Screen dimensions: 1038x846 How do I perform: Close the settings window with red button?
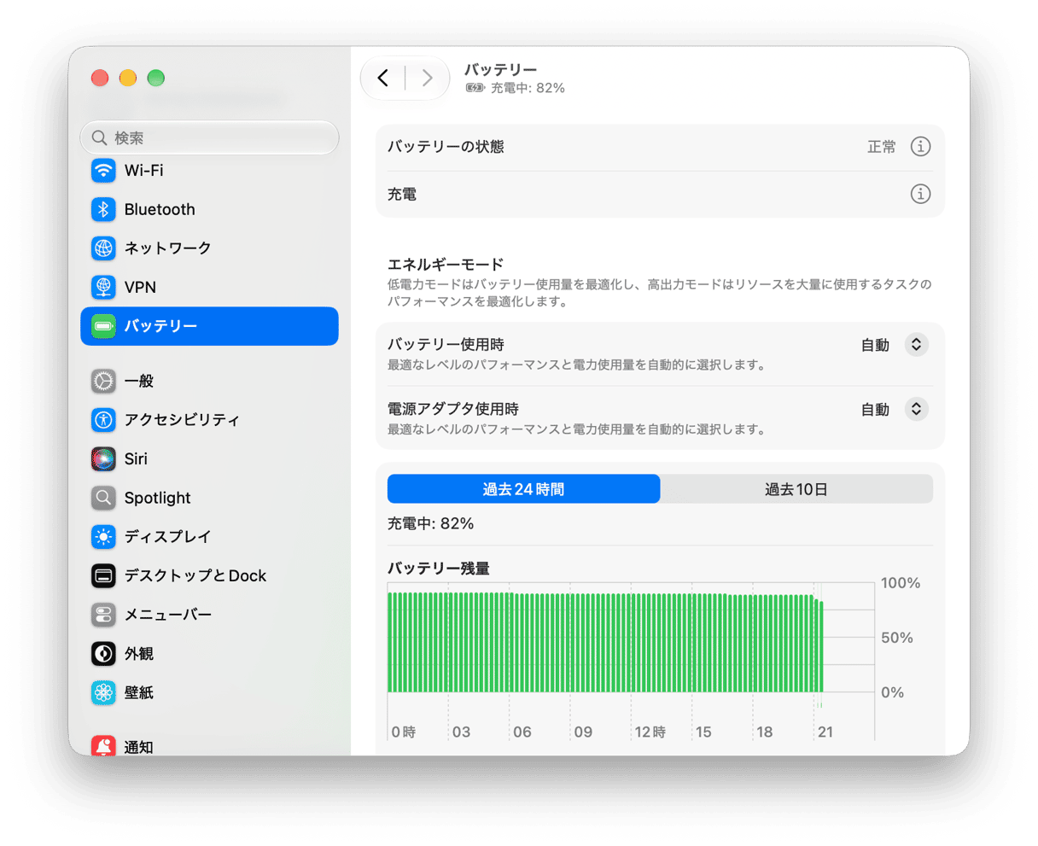100,78
